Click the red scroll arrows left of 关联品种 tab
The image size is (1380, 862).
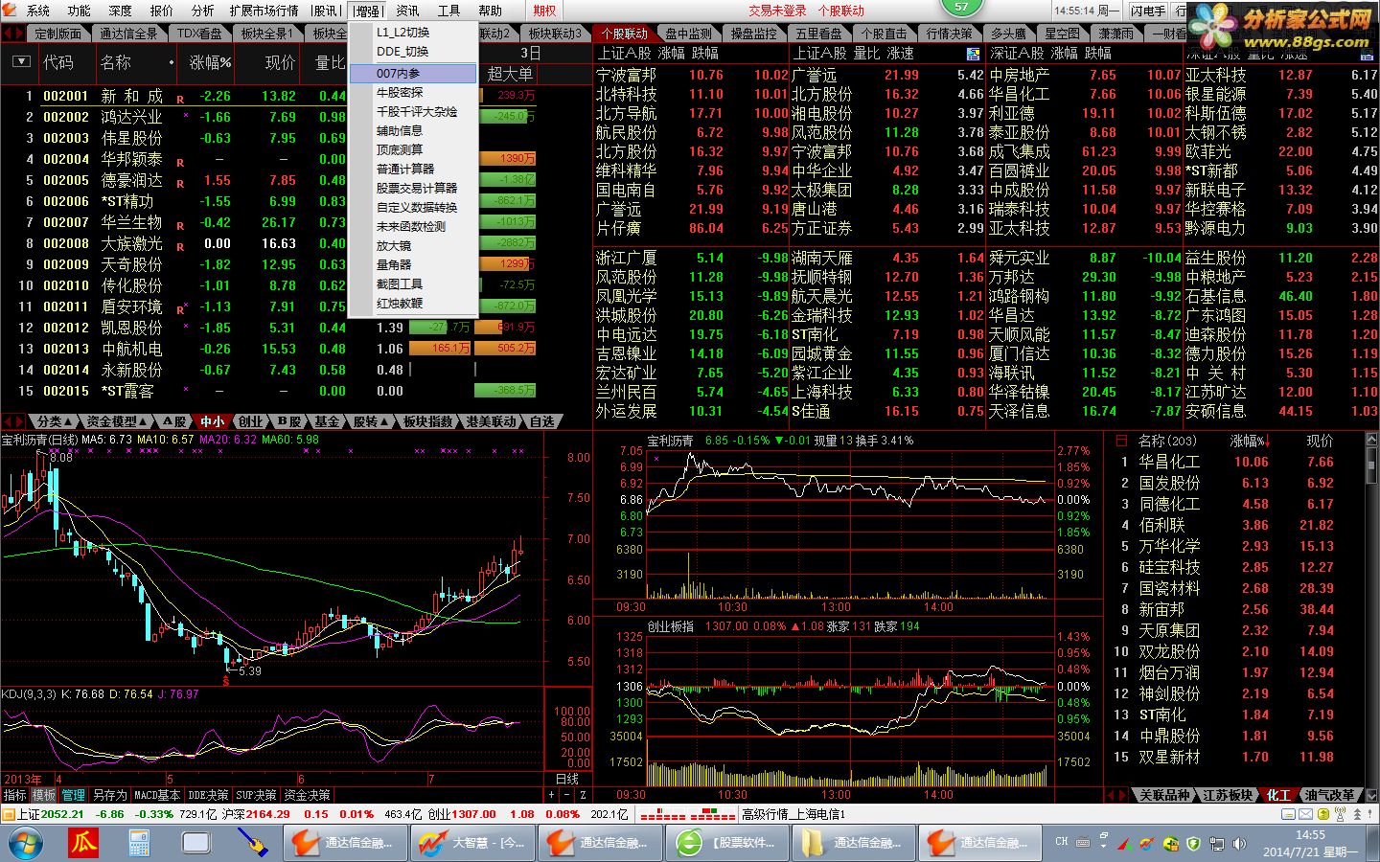tap(1117, 795)
